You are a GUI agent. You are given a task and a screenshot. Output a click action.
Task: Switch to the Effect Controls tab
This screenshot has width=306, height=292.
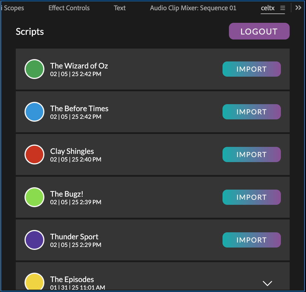tap(69, 8)
